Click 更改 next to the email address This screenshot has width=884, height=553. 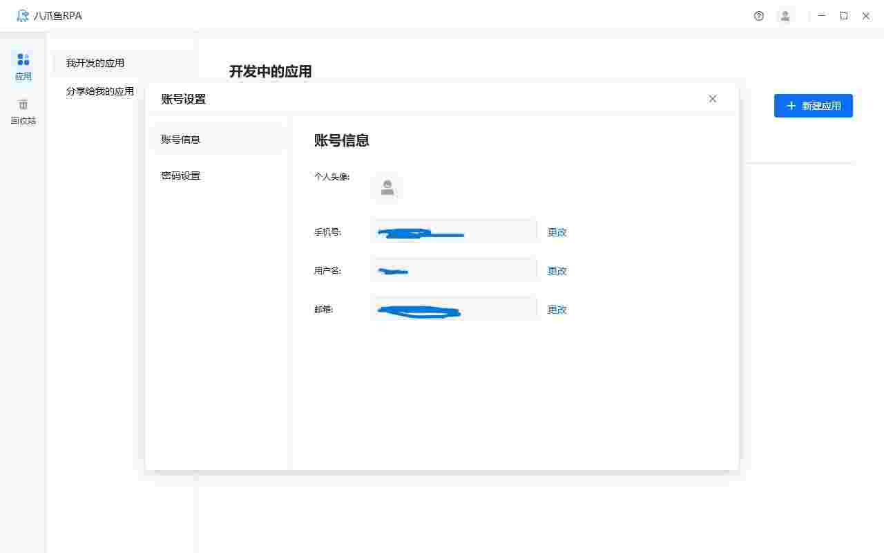(557, 310)
